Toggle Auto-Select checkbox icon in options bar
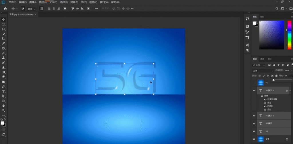Screen dimensions: 293x144 click(23, 8)
